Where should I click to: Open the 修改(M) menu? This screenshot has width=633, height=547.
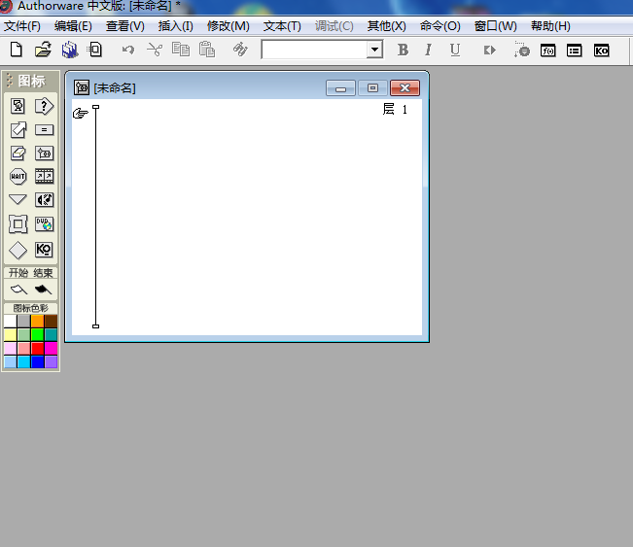pyautogui.click(x=229, y=26)
